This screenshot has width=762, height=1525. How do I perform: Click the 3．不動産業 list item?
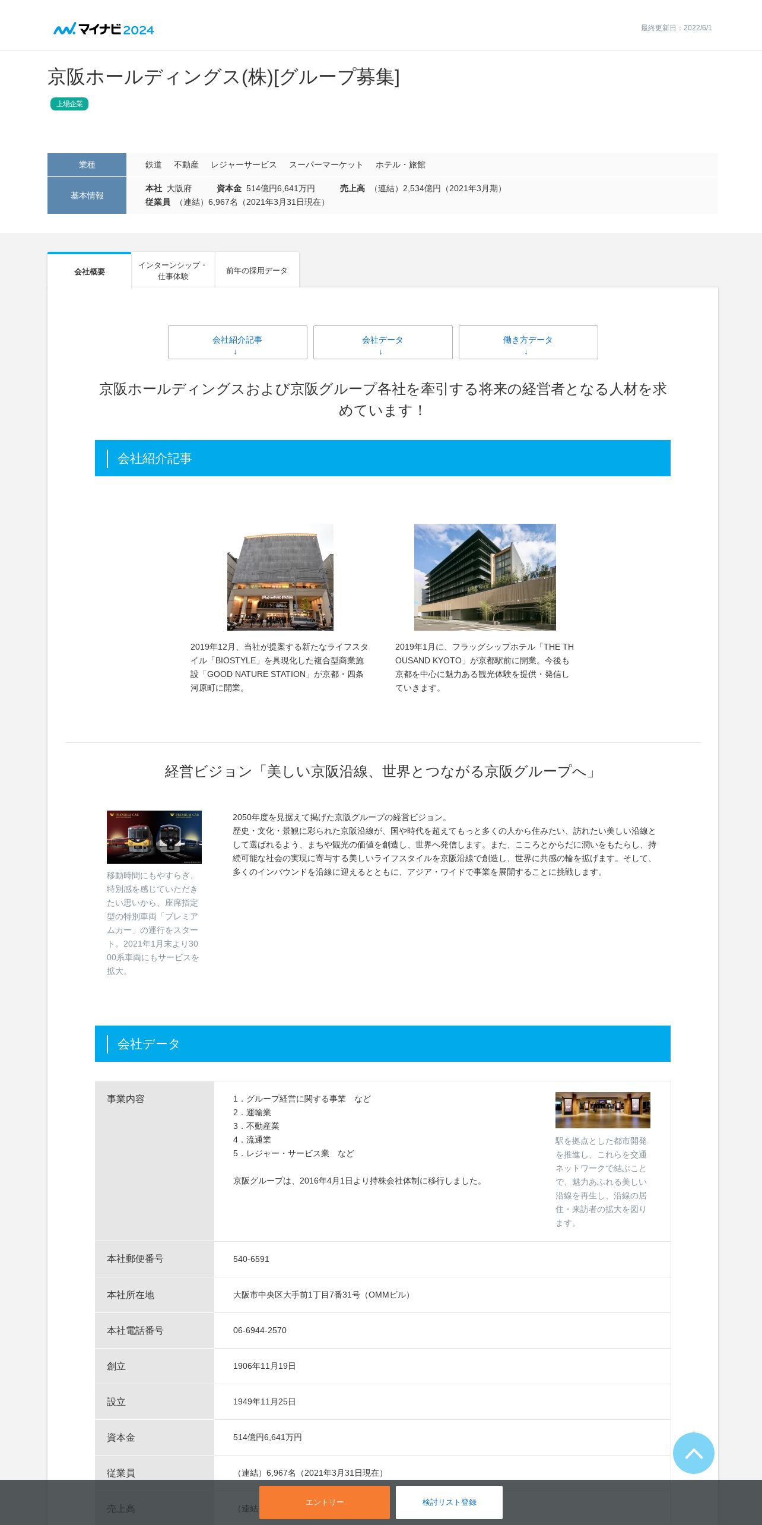(x=256, y=1126)
